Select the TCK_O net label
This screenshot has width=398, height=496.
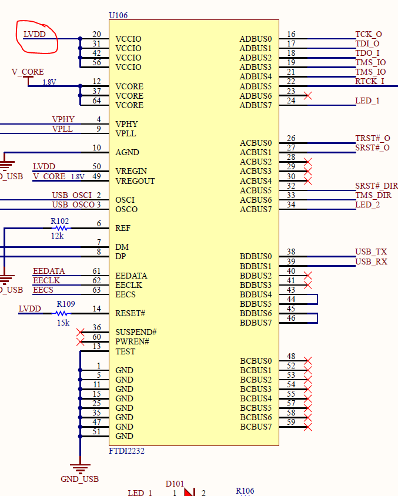pyautogui.click(x=369, y=34)
